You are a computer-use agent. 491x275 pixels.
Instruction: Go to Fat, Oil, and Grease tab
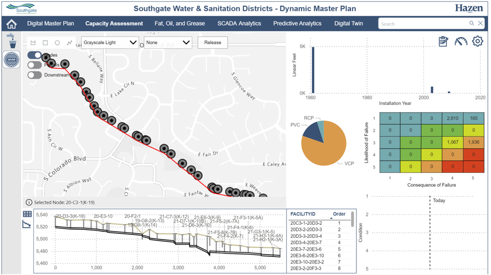180,24
